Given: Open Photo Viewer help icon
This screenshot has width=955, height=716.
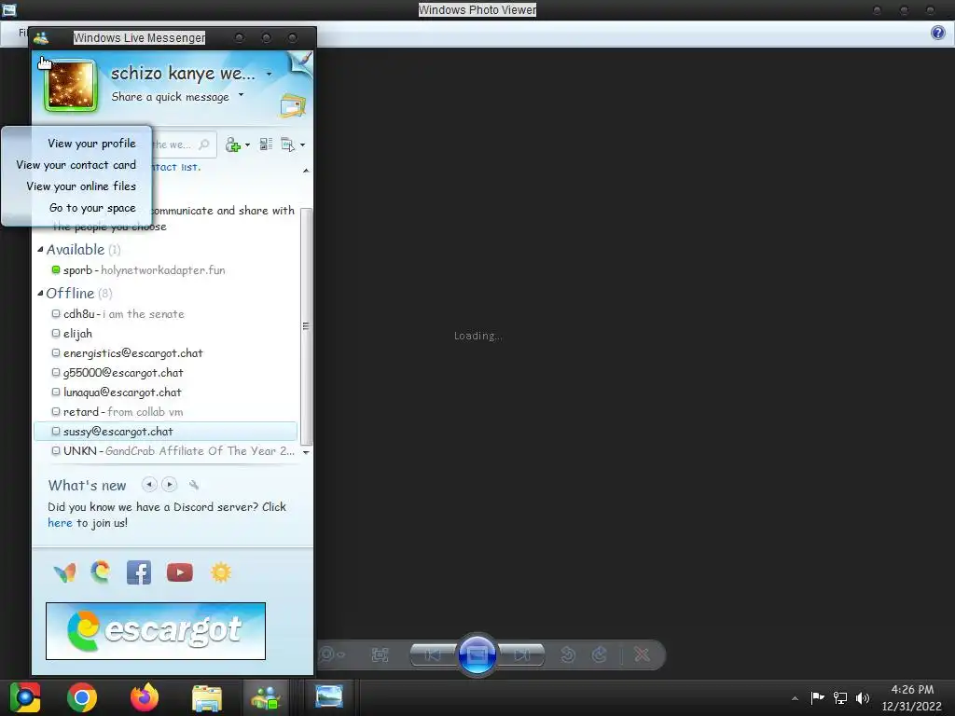Looking at the screenshot, I should click(938, 33).
